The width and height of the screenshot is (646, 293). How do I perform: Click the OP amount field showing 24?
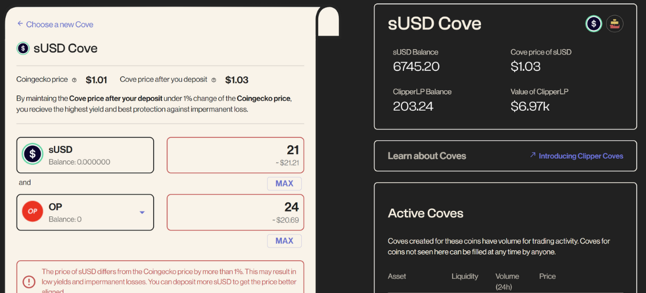(x=235, y=212)
